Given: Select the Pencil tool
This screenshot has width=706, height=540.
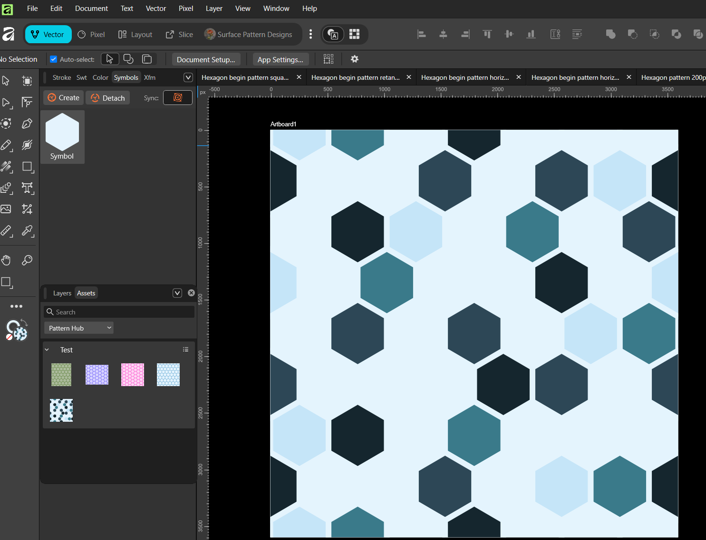Looking at the screenshot, I should [x=6, y=145].
